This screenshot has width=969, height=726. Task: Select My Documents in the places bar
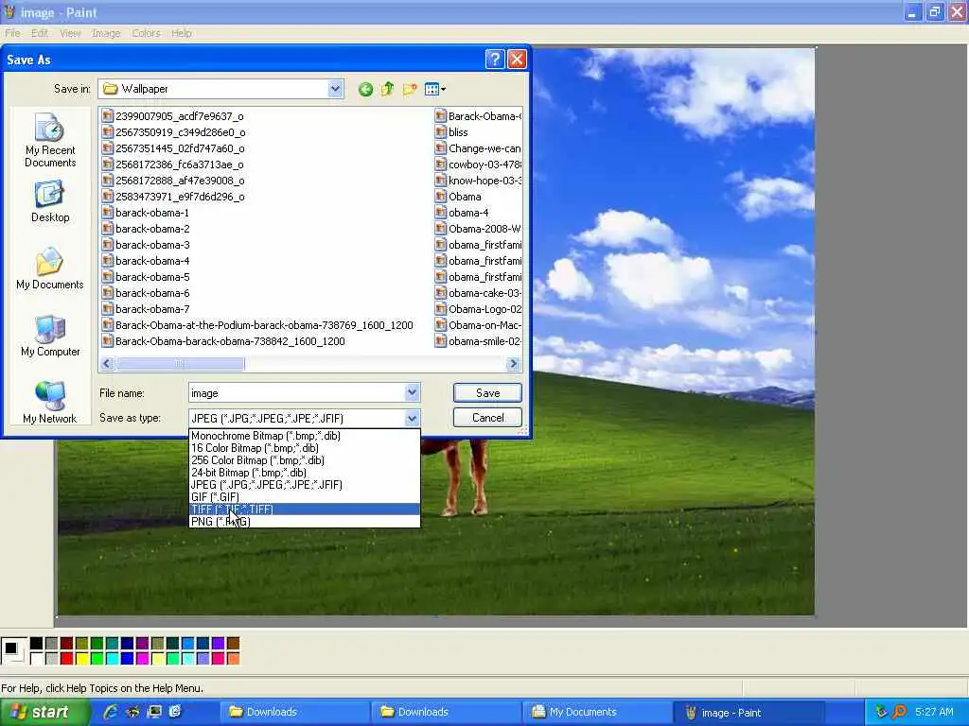point(50,268)
